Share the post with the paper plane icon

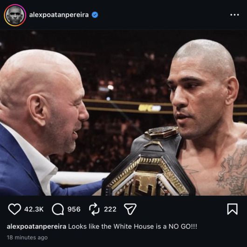pos(130,209)
